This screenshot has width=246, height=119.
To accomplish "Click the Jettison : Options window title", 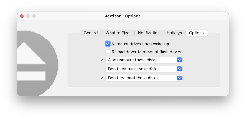I will click(123, 16).
